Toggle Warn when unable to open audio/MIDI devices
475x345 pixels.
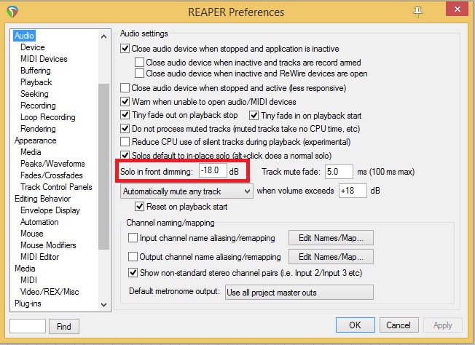tap(125, 101)
